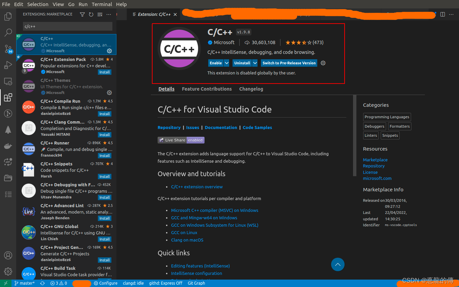Click master* branch in status bar
Viewport: 459px width, 287px height.
24,283
